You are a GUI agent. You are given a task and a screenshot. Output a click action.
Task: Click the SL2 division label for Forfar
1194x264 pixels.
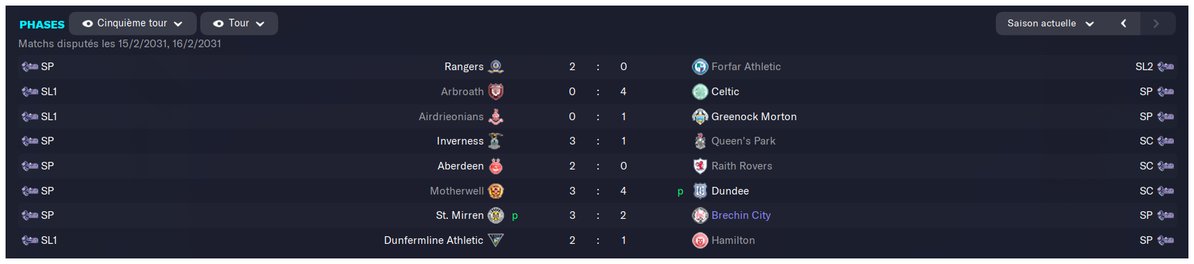[1144, 67]
